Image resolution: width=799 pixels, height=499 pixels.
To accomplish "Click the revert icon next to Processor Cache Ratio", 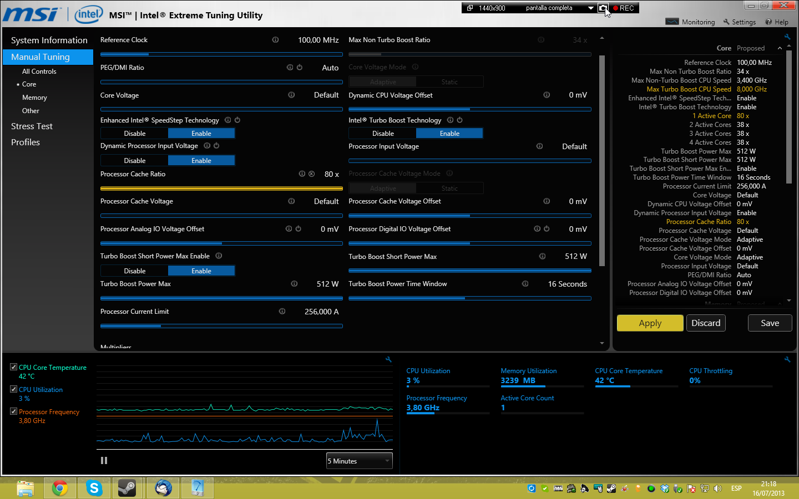I will point(312,174).
